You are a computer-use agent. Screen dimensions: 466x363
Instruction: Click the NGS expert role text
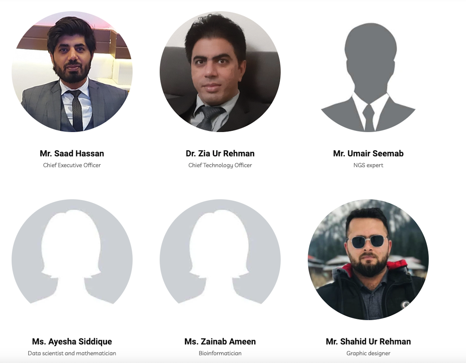(368, 165)
